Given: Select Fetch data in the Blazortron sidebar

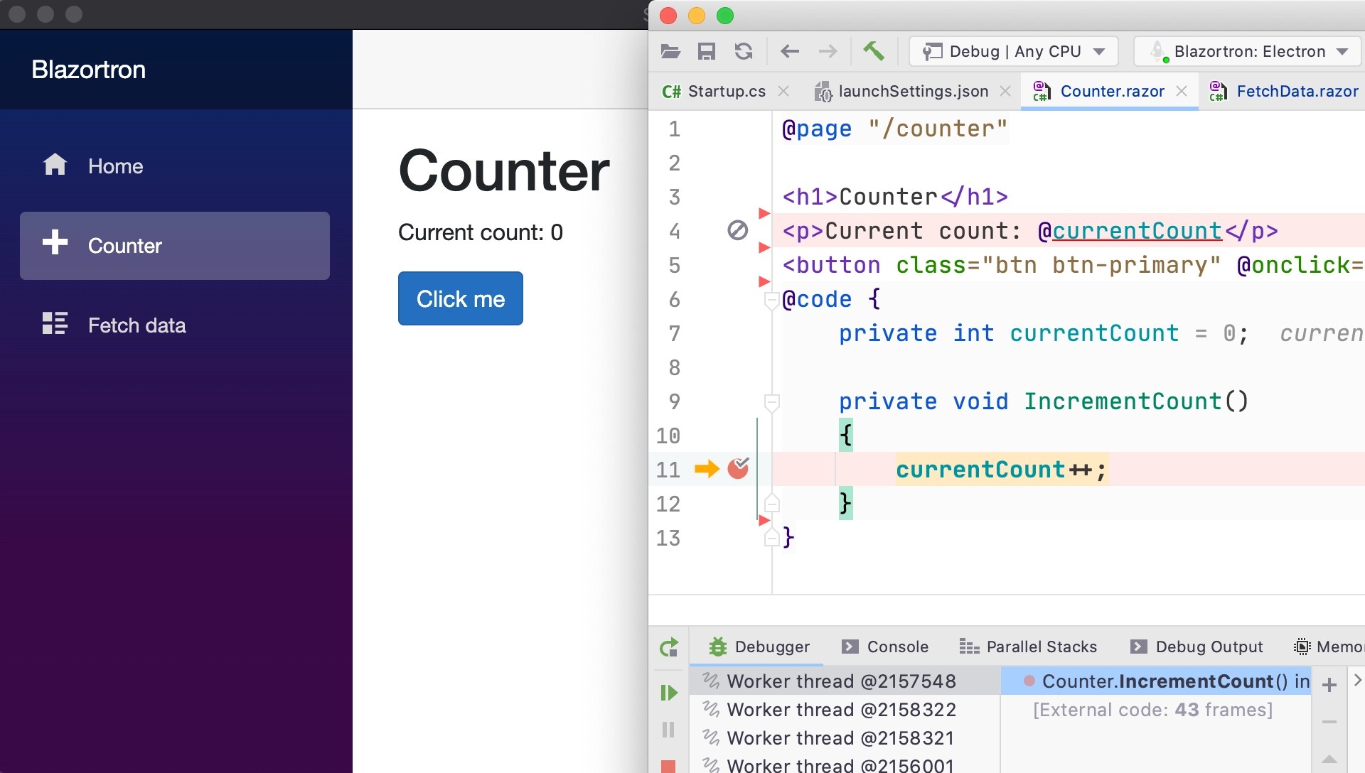Looking at the screenshot, I should coord(136,325).
